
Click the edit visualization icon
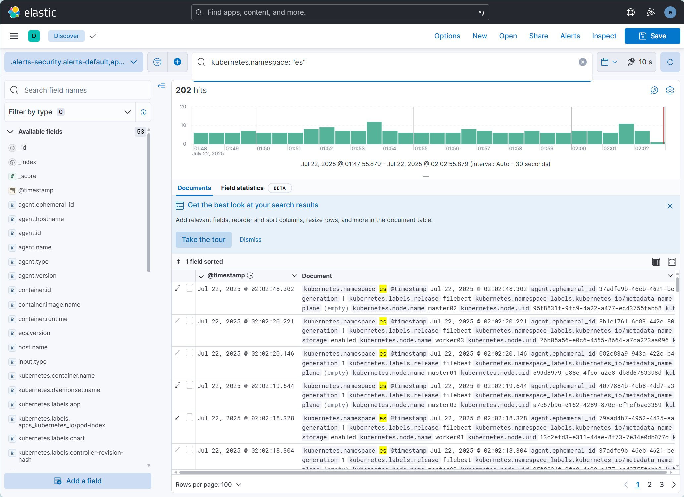[654, 90]
